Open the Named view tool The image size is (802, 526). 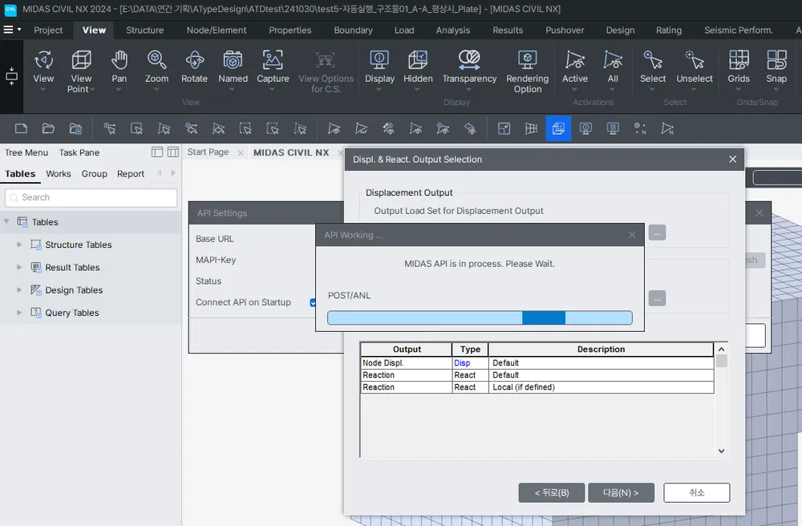(233, 60)
